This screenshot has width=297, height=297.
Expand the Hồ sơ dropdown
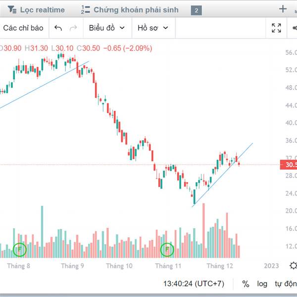(x=153, y=28)
